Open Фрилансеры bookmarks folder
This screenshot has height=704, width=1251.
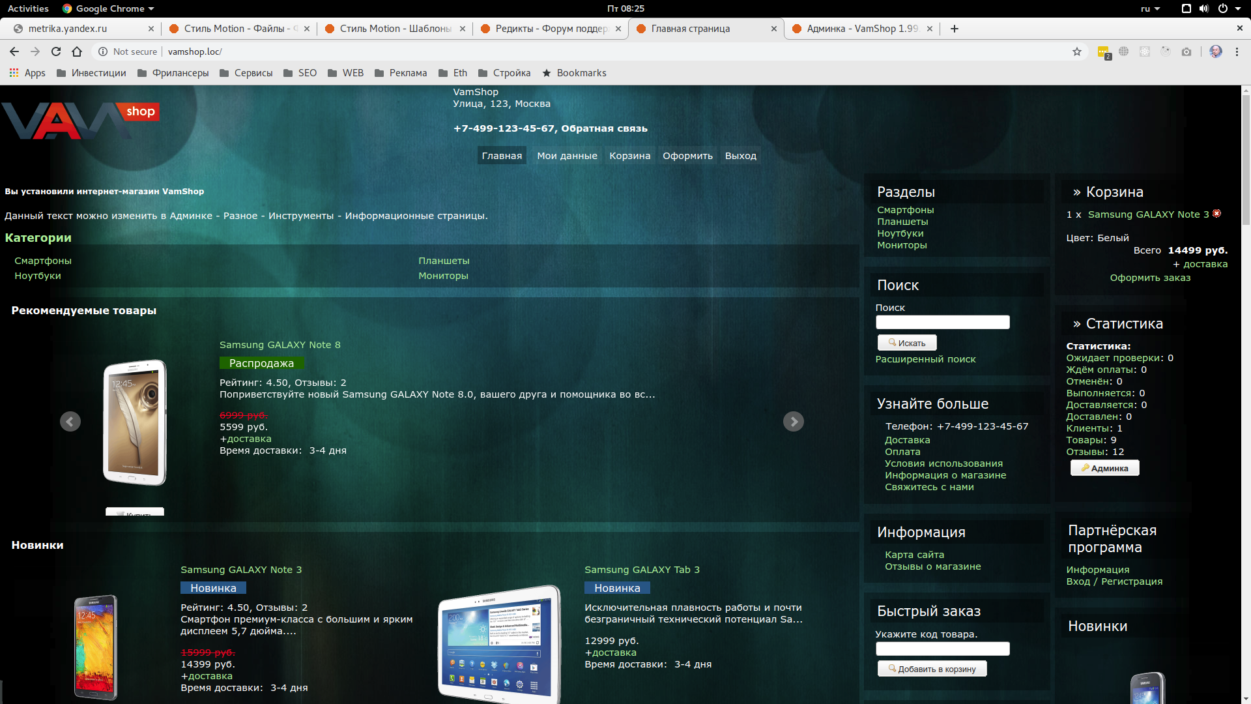[173, 73]
